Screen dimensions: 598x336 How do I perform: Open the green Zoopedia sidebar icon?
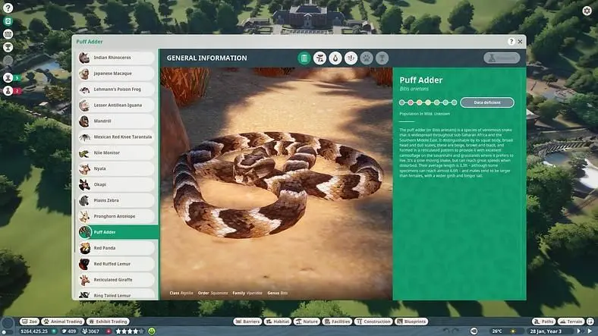click(8, 21)
